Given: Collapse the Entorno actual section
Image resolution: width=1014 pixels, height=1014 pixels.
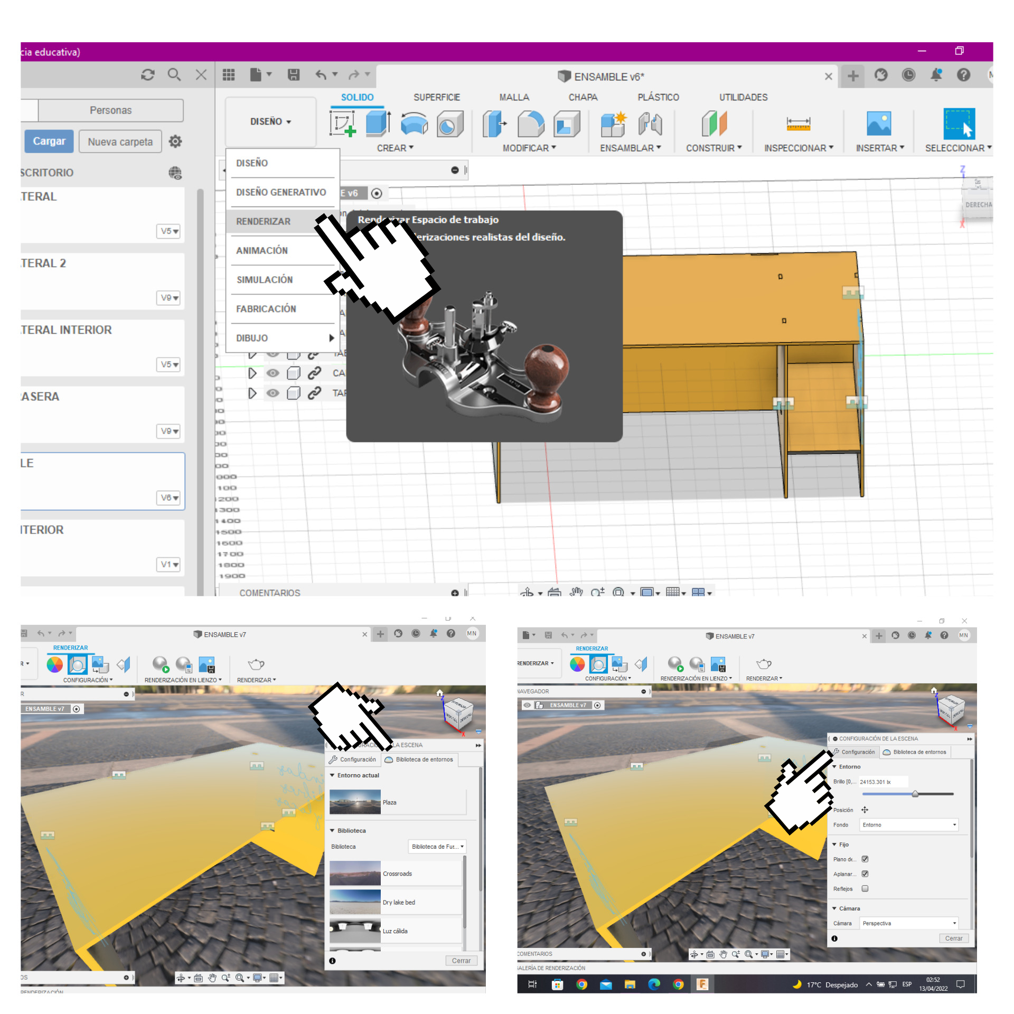Looking at the screenshot, I should pyautogui.click(x=332, y=775).
